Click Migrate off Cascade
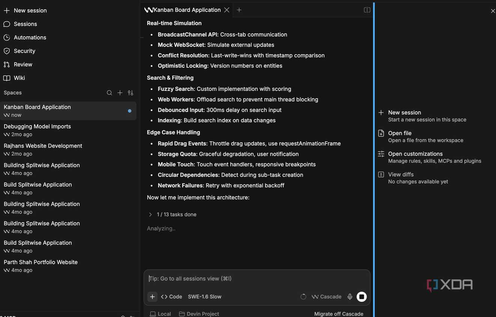This screenshot has height=317, width=496. coord(339,314)
